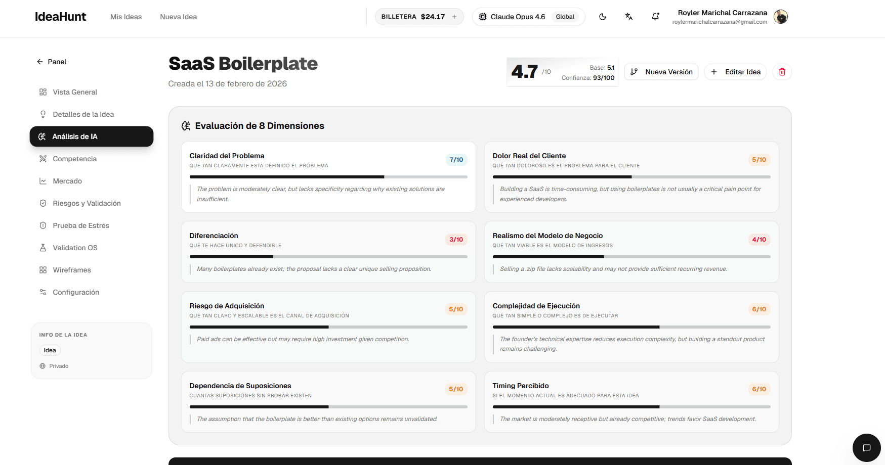Go to Nueva Idea in top navigation
Screen dimensions: 885x465
pos(178,17)
